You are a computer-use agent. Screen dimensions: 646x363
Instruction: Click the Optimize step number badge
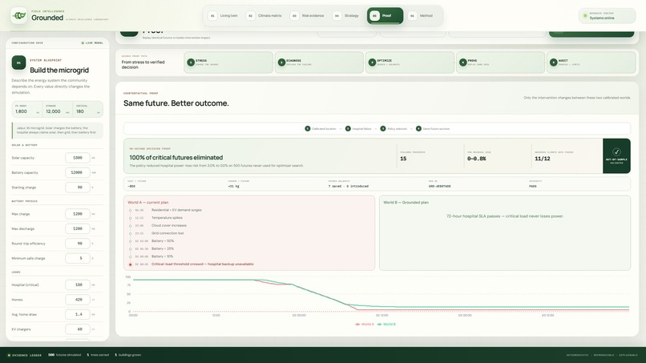(372, 63)
